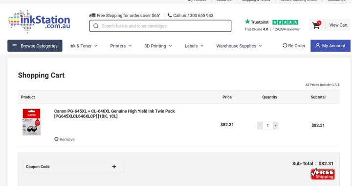This screenshot has height=186, width=352.
Task: Click the Re-Order refresh icon
Action: (285, 45)
